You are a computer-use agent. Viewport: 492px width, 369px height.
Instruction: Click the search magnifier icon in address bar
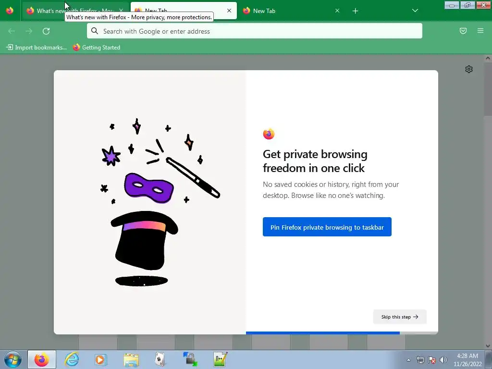point(95,31)
